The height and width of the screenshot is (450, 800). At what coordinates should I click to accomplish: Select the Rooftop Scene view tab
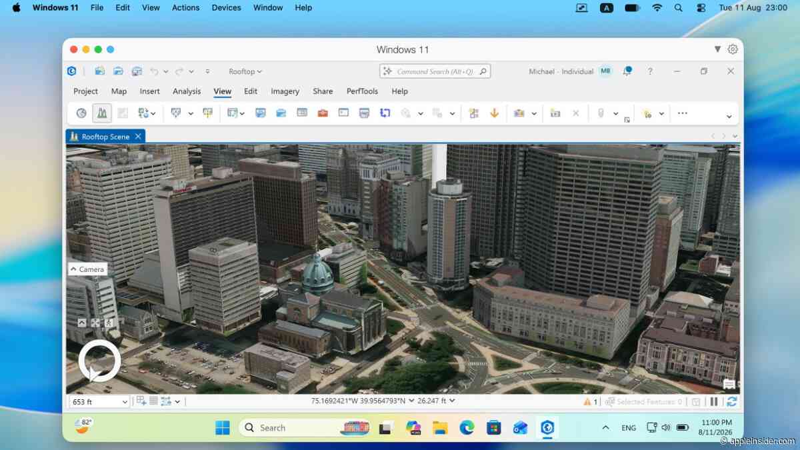point(105,136)
